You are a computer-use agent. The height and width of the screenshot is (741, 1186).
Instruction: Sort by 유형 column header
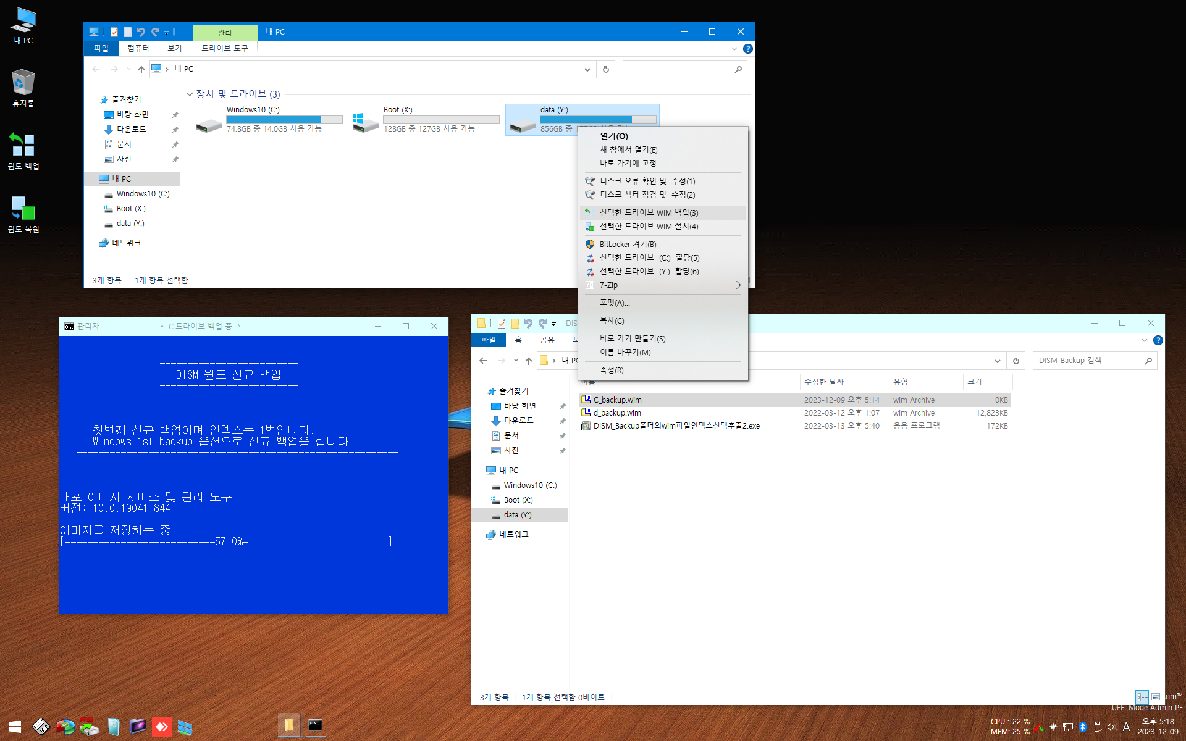click(x=925, y=382)
